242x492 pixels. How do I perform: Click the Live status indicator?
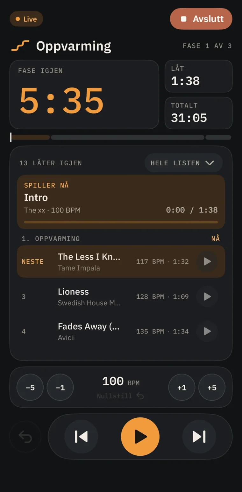click(26, 19)
